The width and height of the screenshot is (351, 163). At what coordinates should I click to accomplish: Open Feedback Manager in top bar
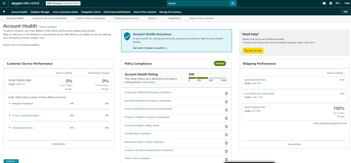pyautogui.click(x=40, y=12)
